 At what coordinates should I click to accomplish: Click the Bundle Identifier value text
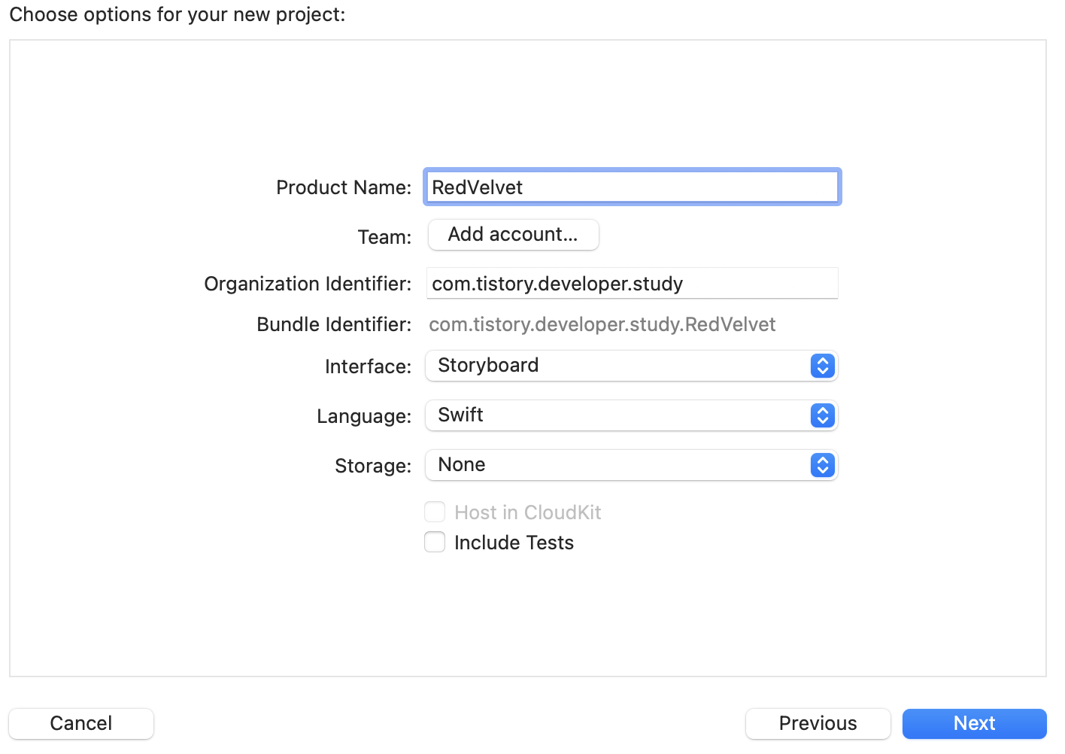[602, 324]
